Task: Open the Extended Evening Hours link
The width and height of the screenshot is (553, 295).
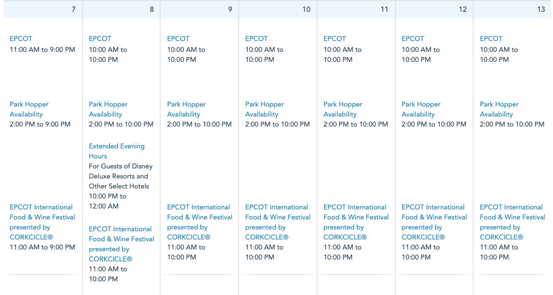Action: coord(116,151)
